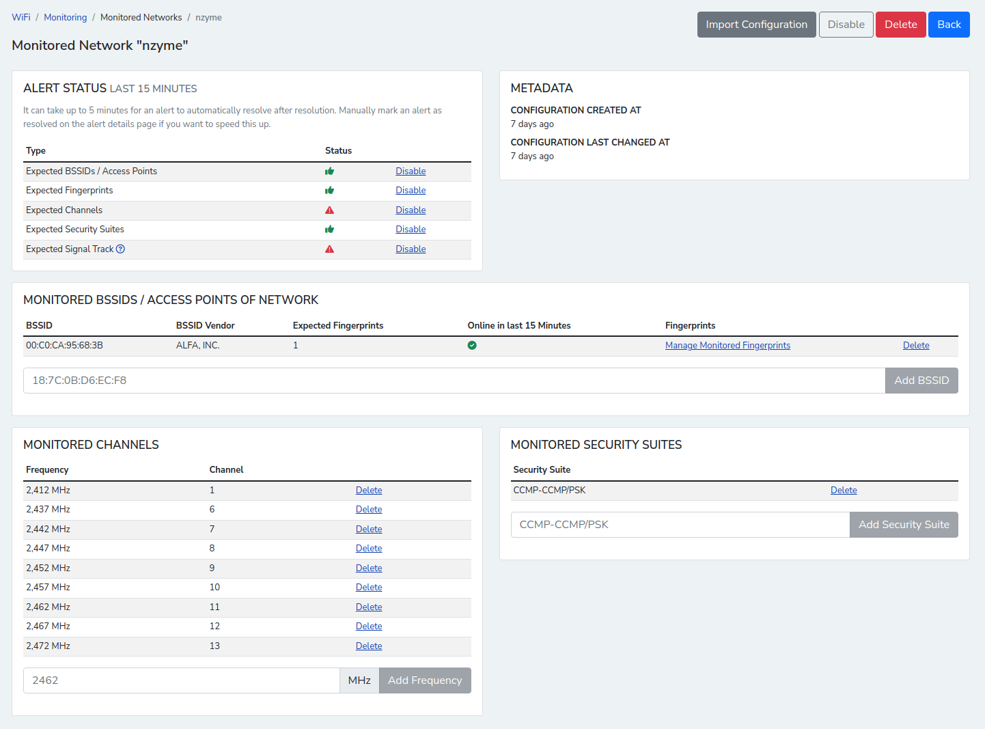Go to Monitoring breadcrumb link

(66, 18)
